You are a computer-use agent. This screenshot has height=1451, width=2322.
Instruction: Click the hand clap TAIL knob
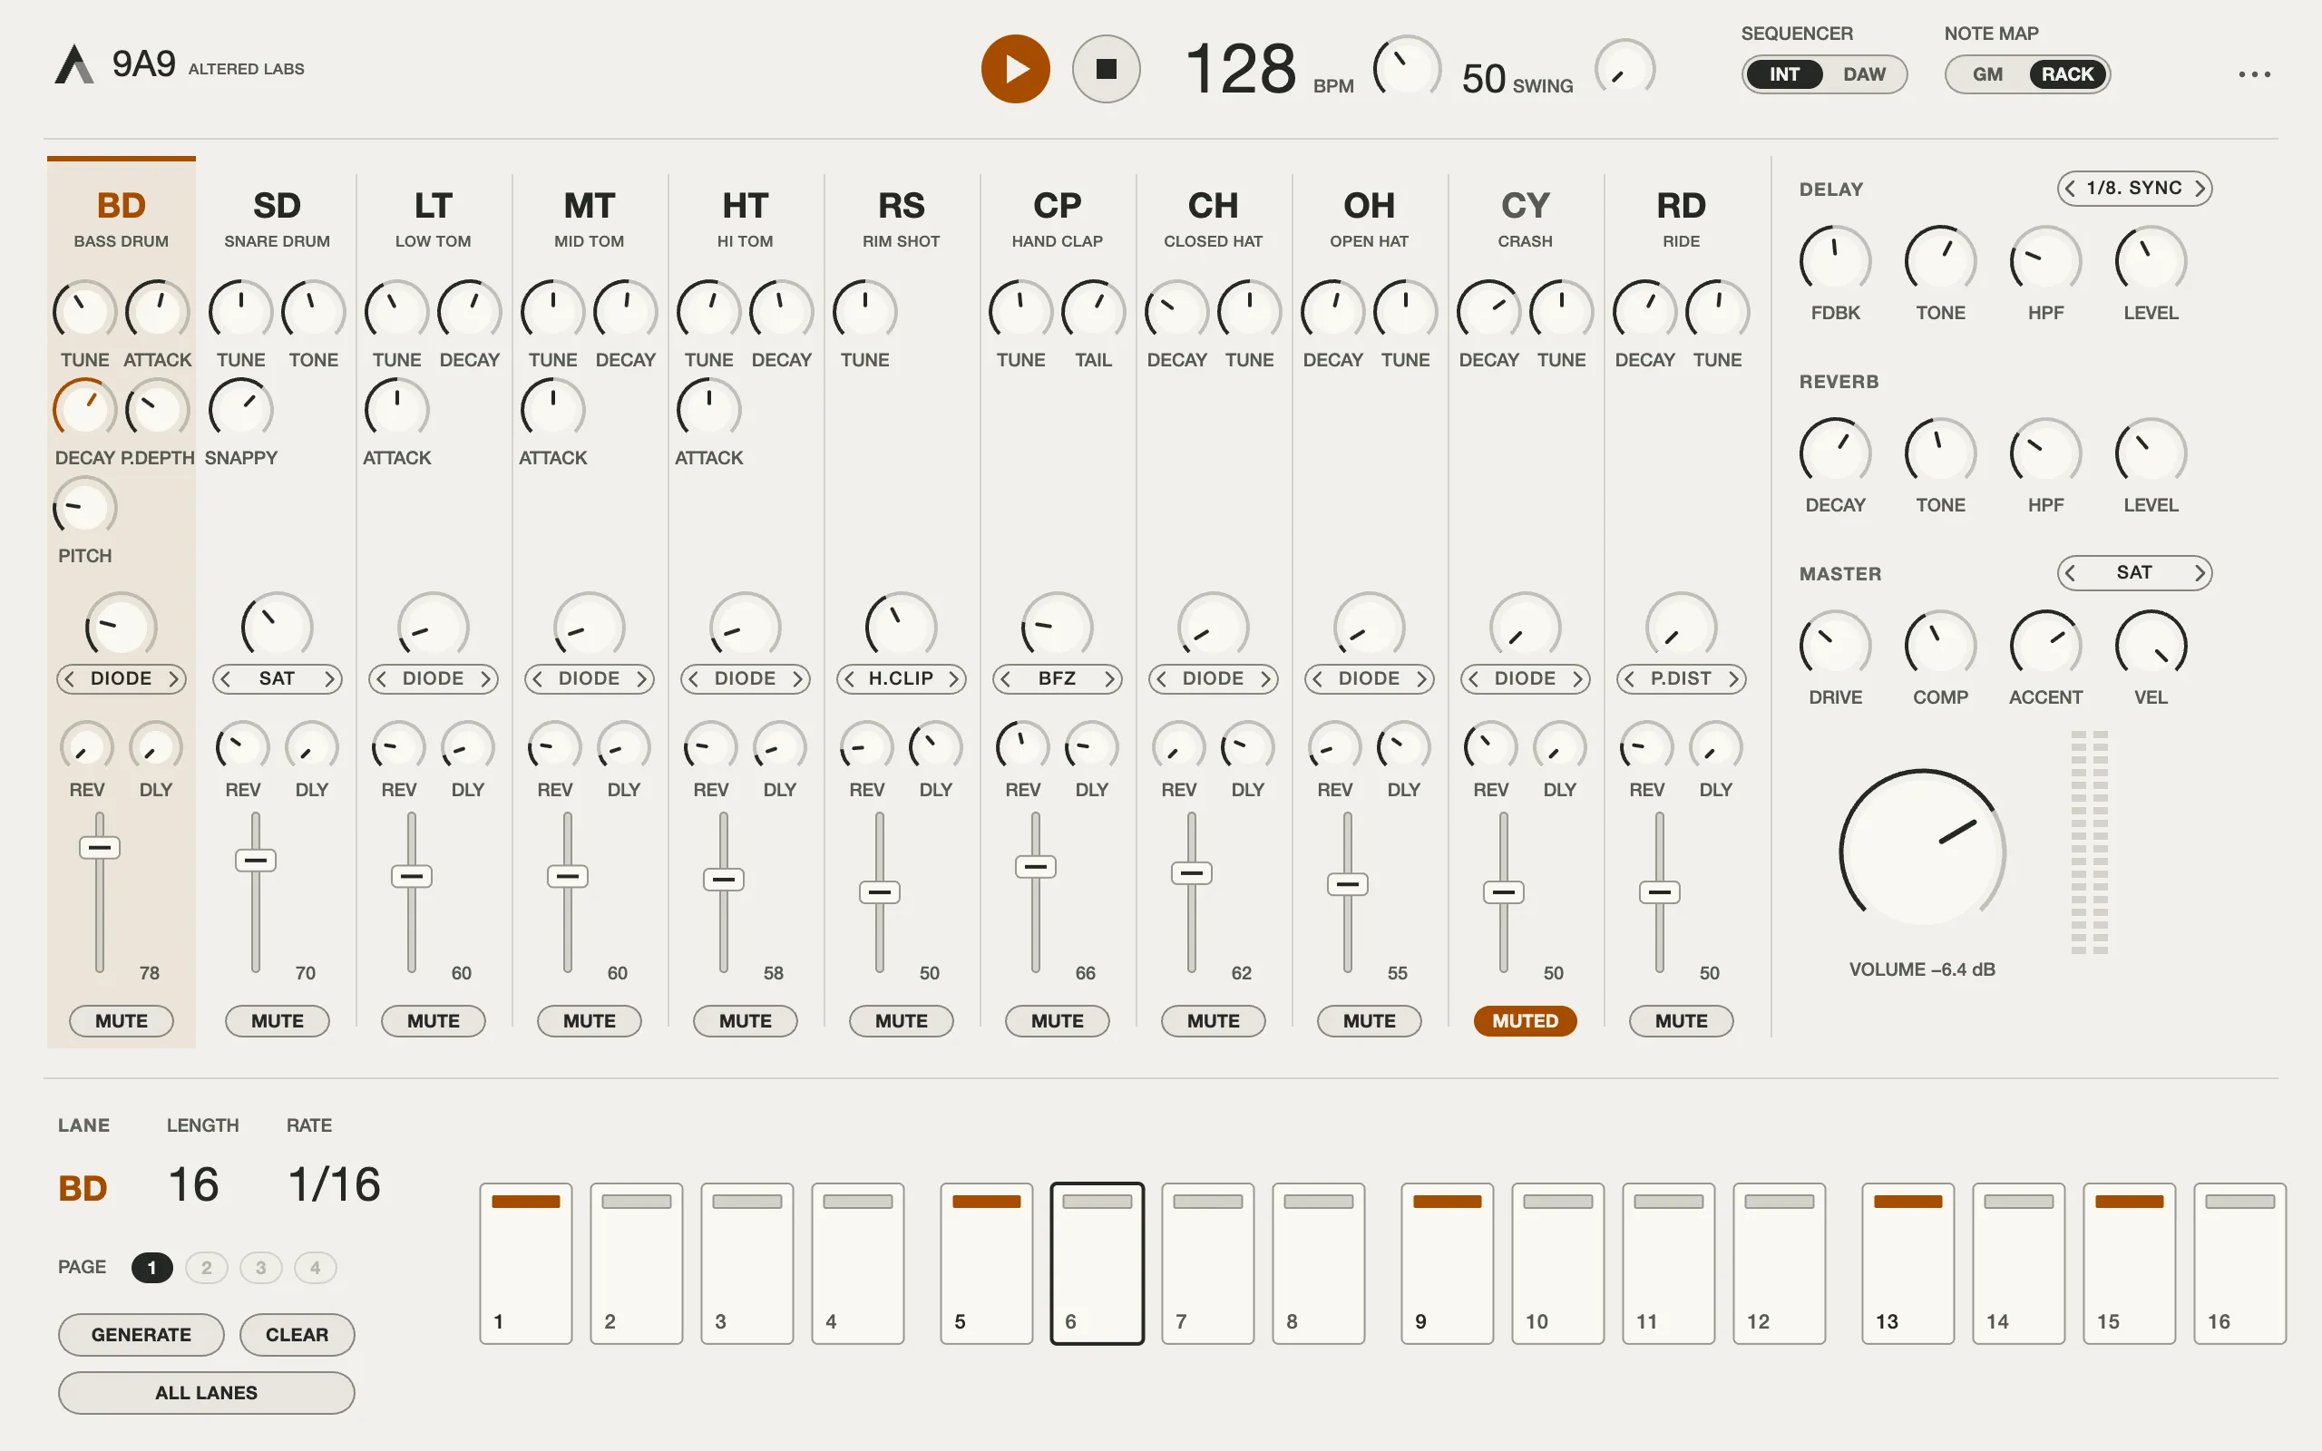coord(1093,311)
